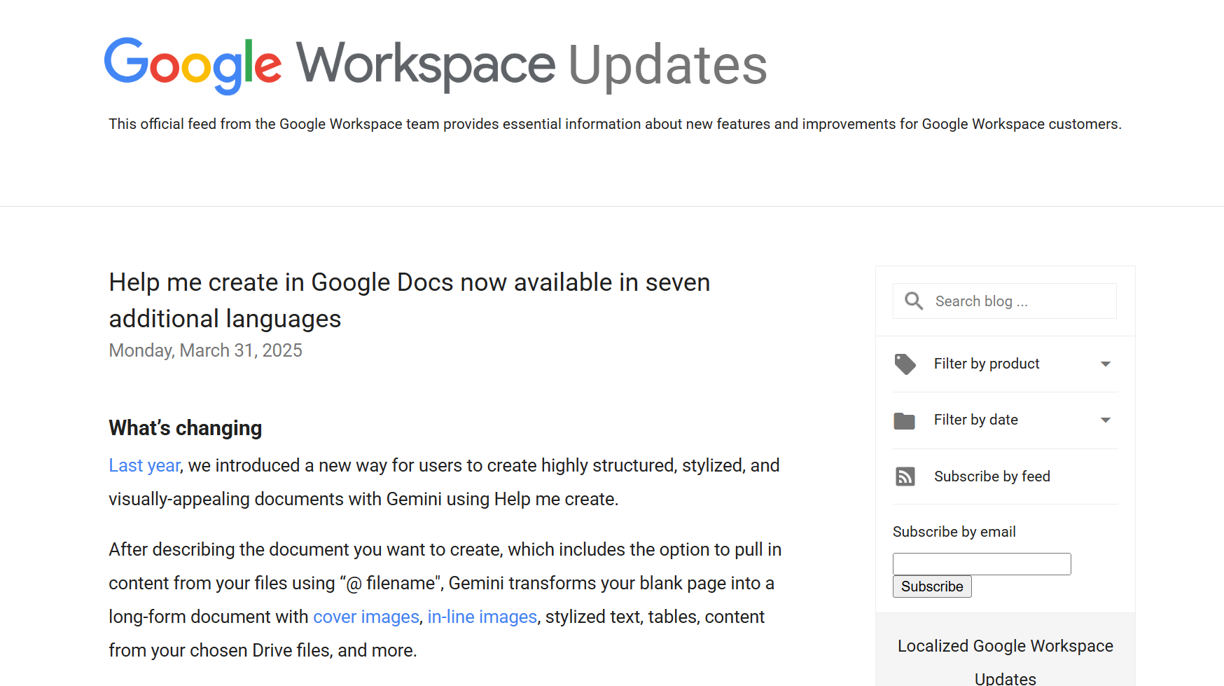
Task: Open "Localized Google Workspace Updates"
Action: point(1005,645)
